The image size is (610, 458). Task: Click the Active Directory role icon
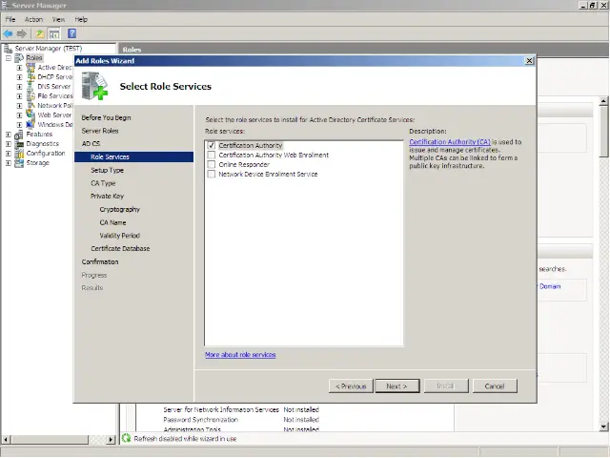[x=30, y=68]
